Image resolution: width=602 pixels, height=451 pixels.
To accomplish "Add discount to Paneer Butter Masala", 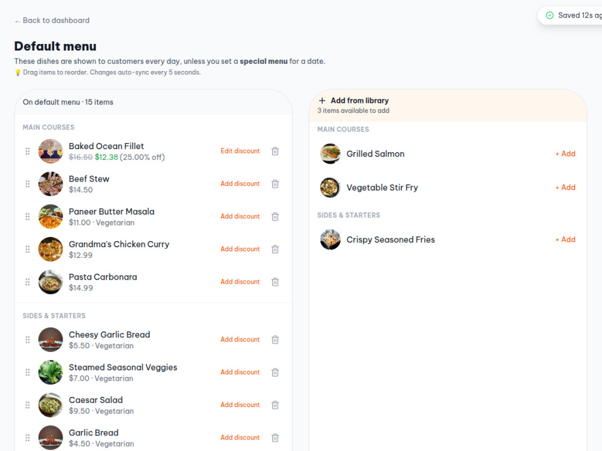I will pyautogui.click(x=240, y=216).
